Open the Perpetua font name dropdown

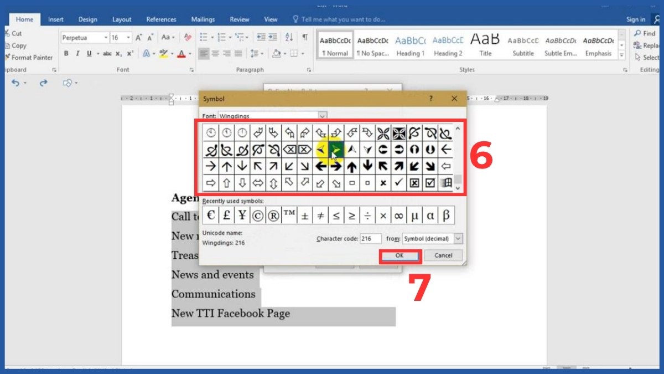coord(105,38)
